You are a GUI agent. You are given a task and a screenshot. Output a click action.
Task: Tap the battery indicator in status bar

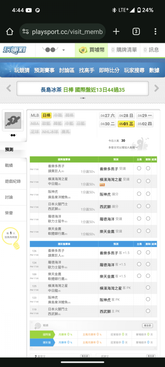[x=139, y=10]
